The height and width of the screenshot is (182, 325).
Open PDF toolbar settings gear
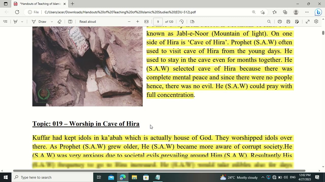coord(316,21)
